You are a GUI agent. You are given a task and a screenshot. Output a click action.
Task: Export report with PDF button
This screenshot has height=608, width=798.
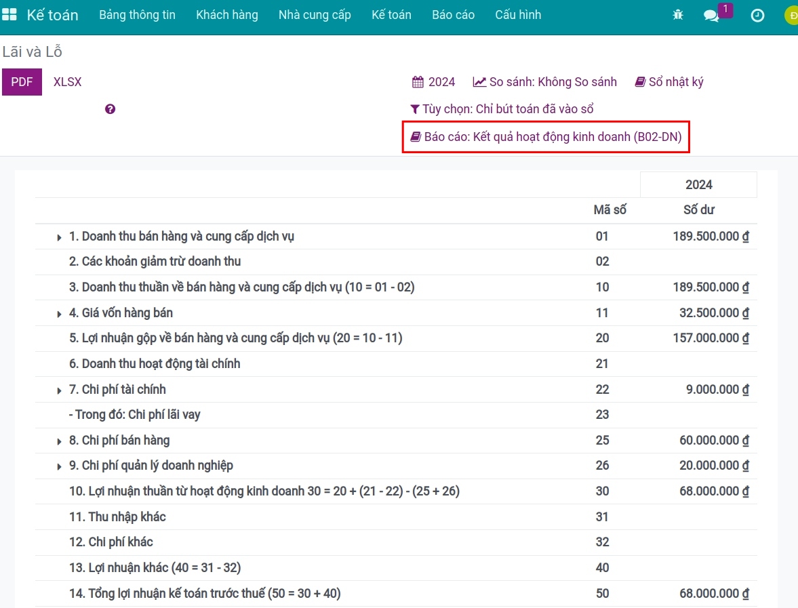[x=22, y=82]
